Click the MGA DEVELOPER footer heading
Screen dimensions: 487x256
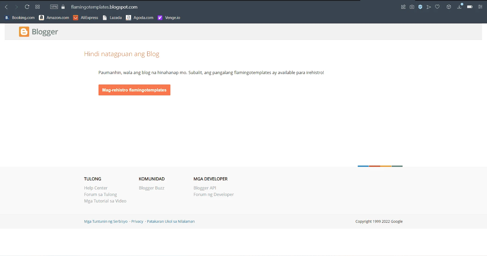(211, 179)
